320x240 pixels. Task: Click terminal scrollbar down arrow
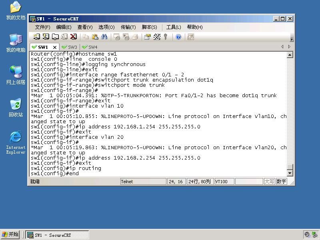[x=290, y=173]
